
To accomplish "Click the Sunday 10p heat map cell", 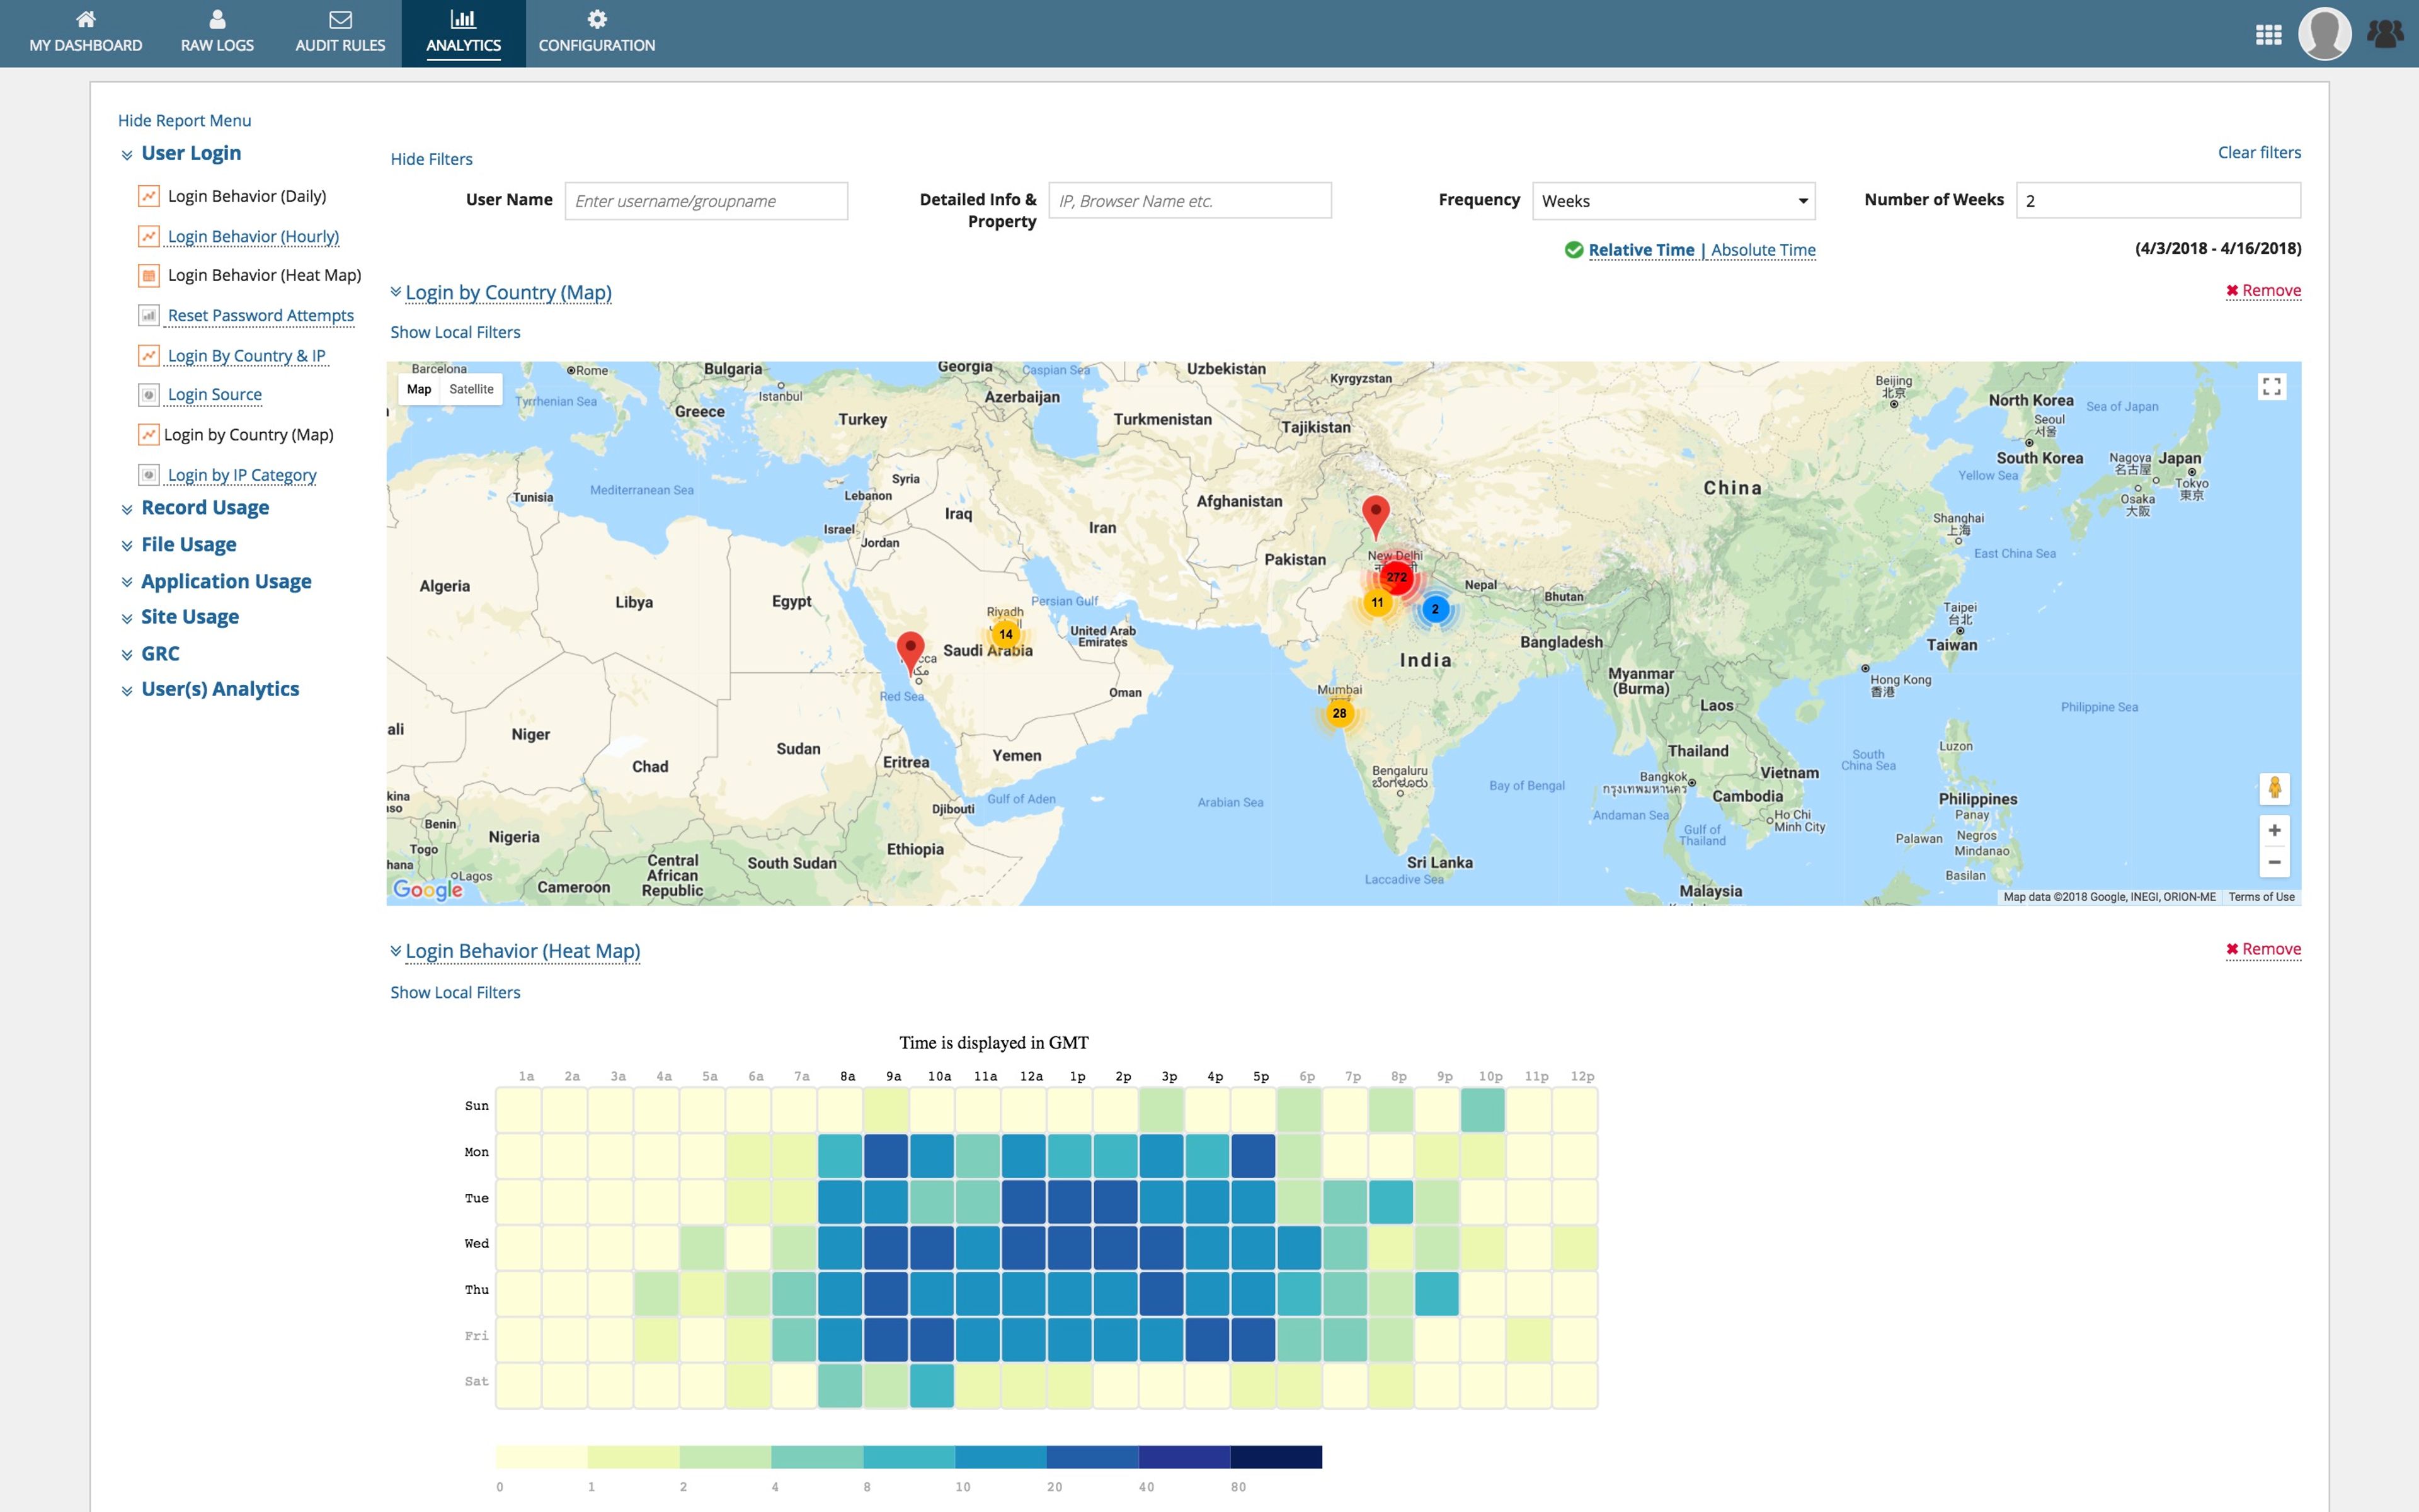I will 1482,1110.
